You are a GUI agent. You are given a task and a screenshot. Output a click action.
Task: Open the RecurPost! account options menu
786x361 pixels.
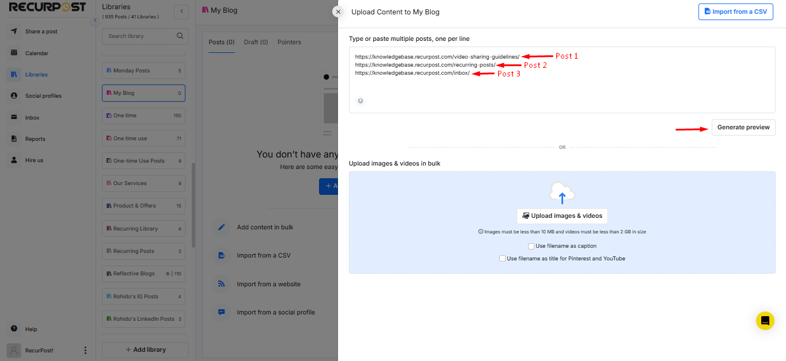pyautogui.click(x=85, y=350)
